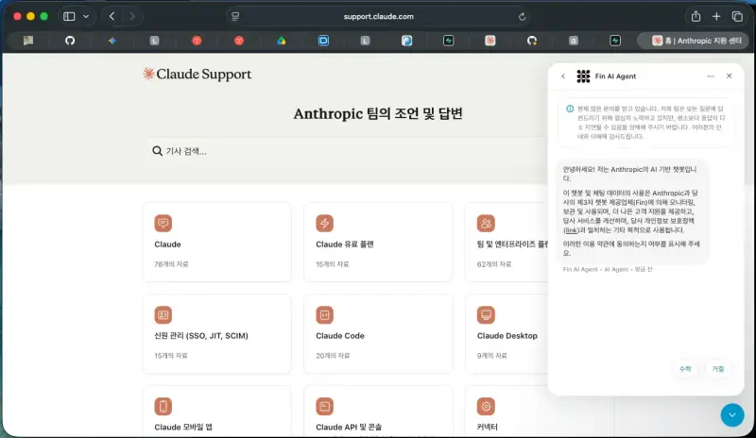Open the Claude Desktop card
Viewport: 756px width, 438px height.
(507, 333)
